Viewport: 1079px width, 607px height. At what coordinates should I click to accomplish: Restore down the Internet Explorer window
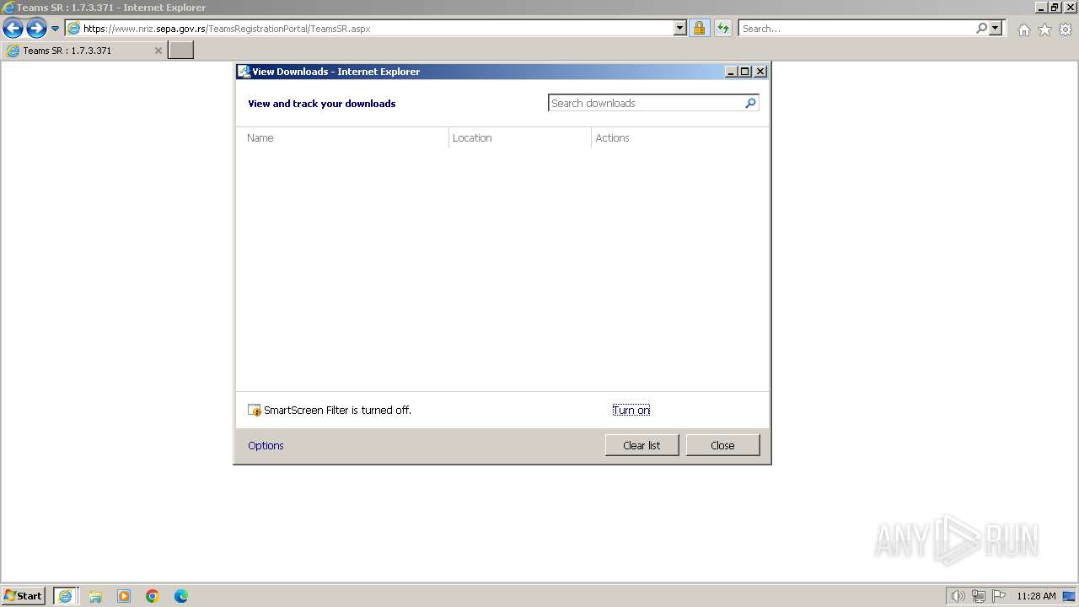click(x=1055, y=8)
